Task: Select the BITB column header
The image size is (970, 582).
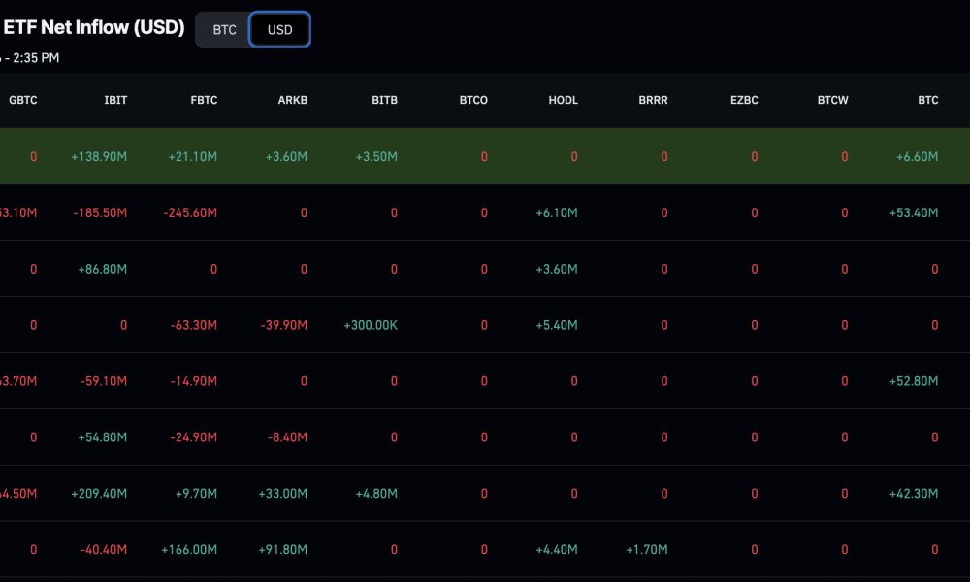Action: (x=384, y=100)
